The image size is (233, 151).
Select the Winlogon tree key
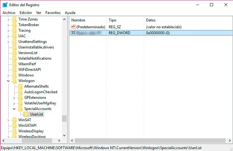(26, 81)
